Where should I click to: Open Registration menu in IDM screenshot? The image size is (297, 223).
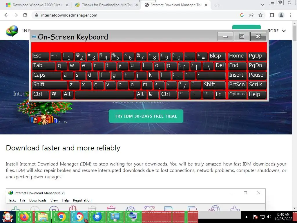pos(82,200)
